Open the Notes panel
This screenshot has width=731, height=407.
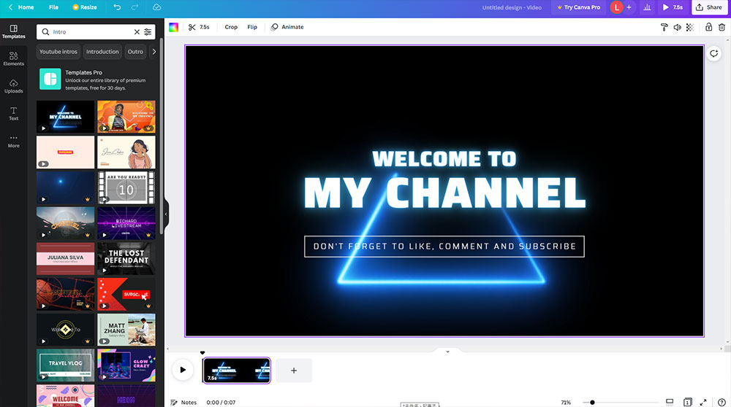[x=183, y=403]
